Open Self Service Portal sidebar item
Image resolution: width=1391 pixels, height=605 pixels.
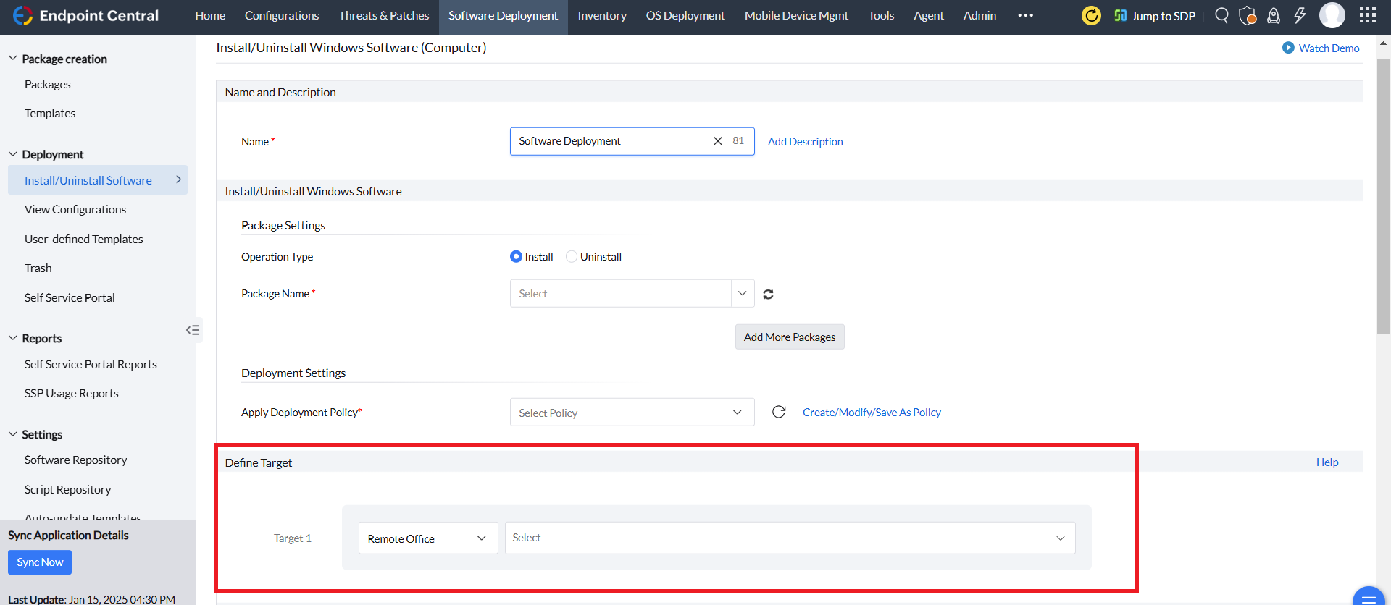pyautogui.click(x=70, y=298)
